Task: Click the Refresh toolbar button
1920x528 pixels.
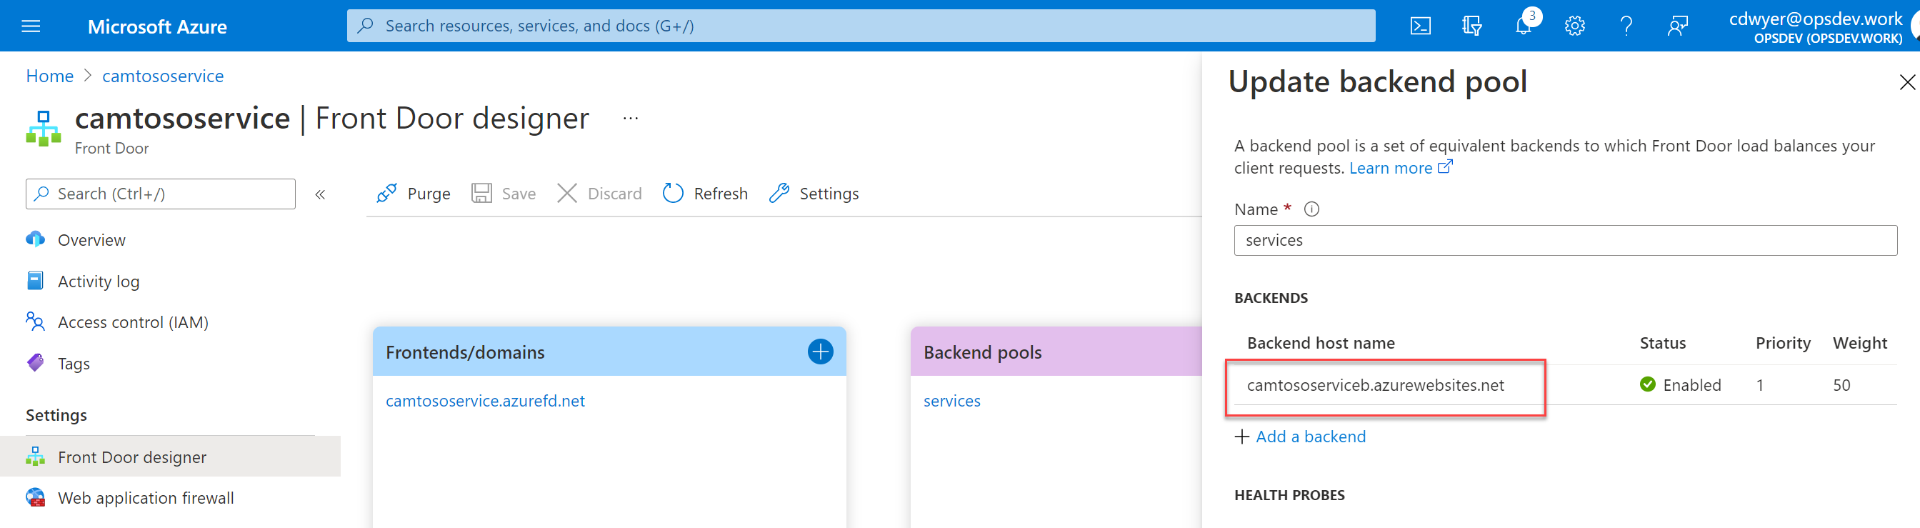Action: click(x=705, y=194)
